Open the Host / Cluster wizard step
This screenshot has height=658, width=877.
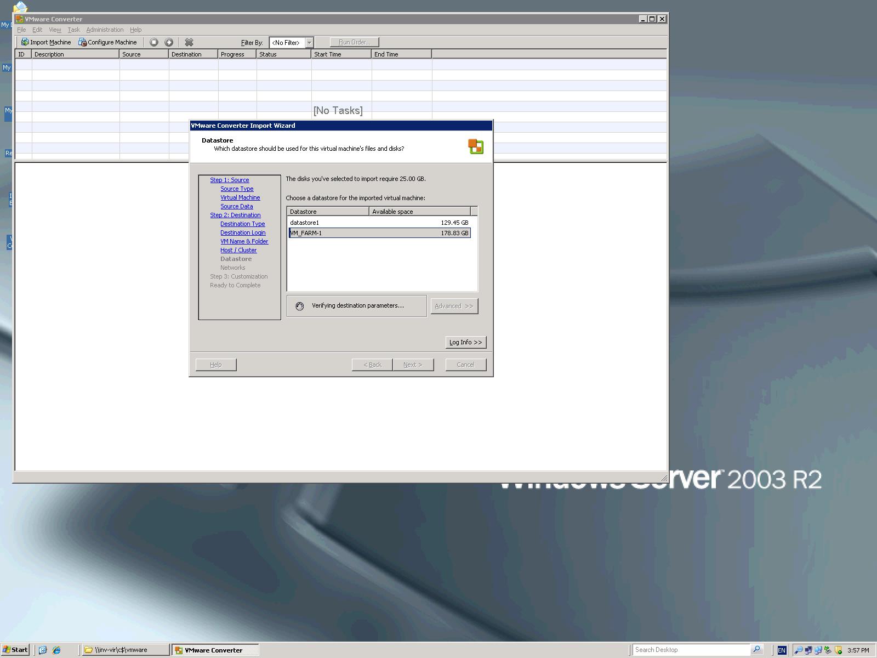tap(238, 250)
